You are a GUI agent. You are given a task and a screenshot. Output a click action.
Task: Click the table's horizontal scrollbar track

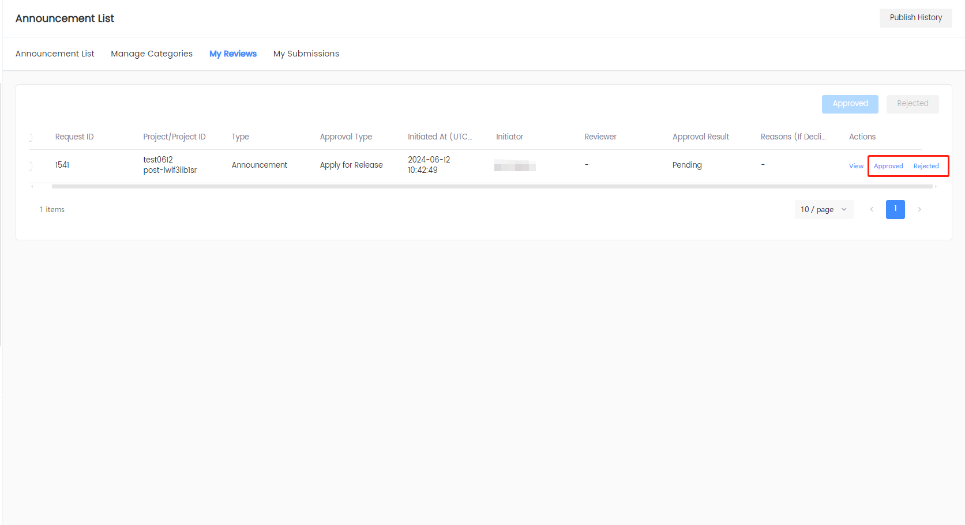pyautogui.click(x=490, y=187)
